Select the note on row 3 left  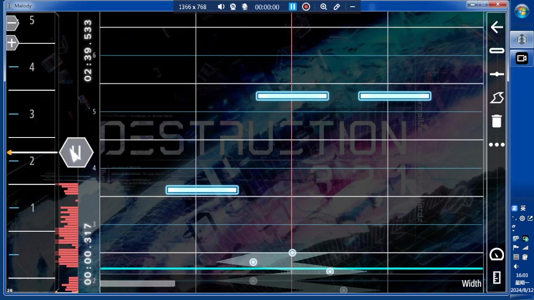click(x=202, y=190)
